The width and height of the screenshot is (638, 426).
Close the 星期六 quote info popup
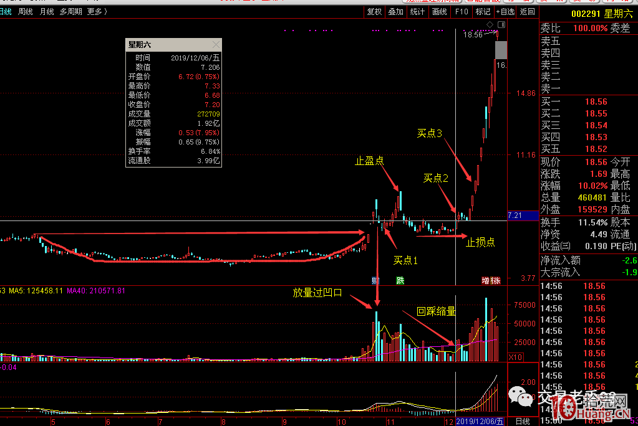coord(216,44)
